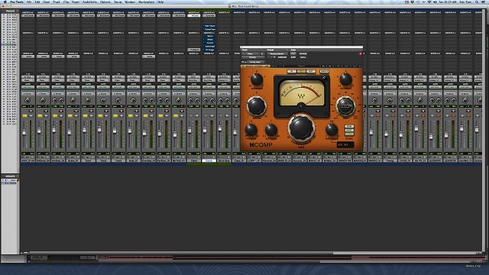Click the volume fader on the leftmost channel strip
Viewport: 489px width, 275px height.
coord(24,133)
